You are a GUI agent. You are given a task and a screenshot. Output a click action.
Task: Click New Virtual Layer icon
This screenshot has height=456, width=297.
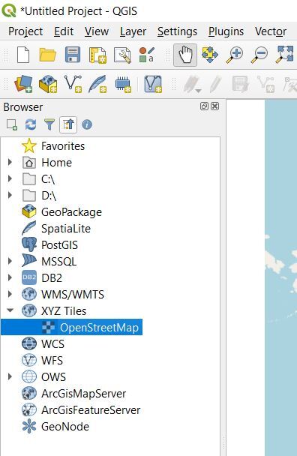point(153,84)
